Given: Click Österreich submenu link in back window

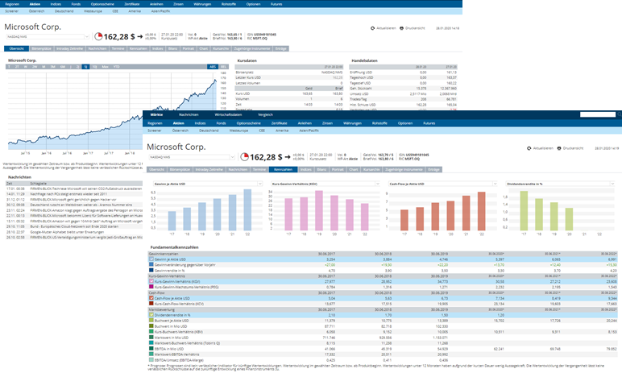Looking at the screenshot, I should coord(36,11).
